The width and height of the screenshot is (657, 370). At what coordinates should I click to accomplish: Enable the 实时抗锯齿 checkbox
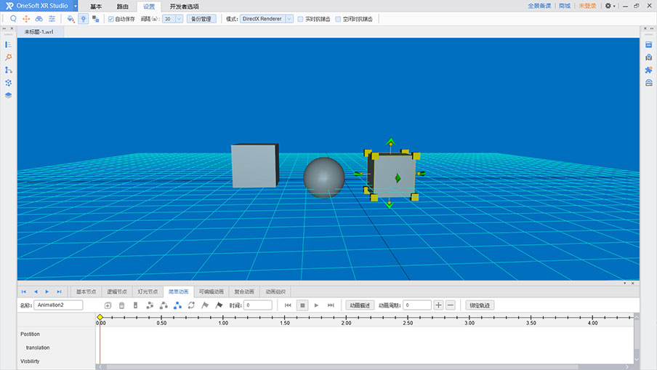[301, 19]
